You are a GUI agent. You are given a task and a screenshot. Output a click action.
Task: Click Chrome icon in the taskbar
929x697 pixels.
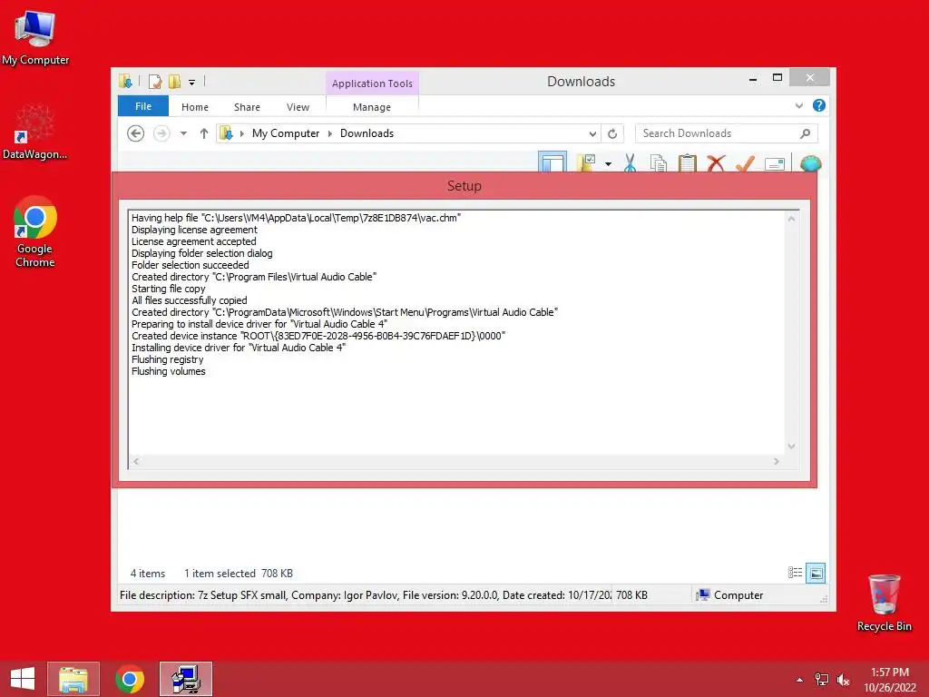130,679
